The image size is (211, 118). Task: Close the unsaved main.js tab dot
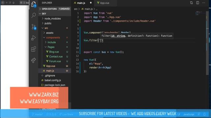91,3
